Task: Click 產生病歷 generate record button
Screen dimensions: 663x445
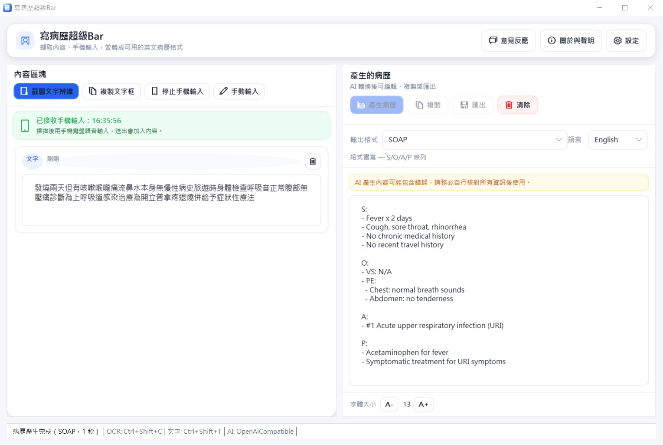Action: [377, 105]
